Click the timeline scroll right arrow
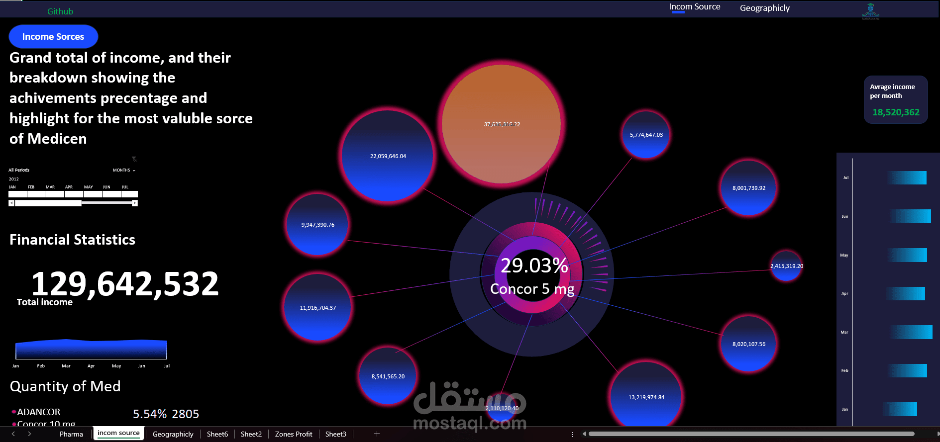 point(135,203)
